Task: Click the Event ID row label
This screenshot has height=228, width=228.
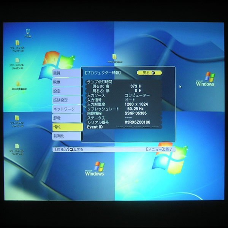Action: 95,127
